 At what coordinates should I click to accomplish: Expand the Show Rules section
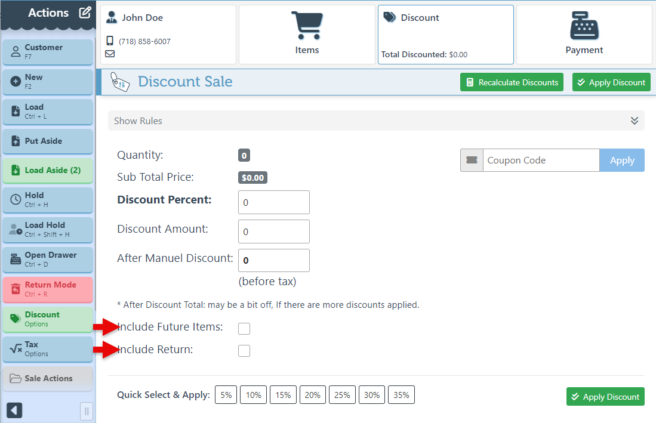pos(376,121)
